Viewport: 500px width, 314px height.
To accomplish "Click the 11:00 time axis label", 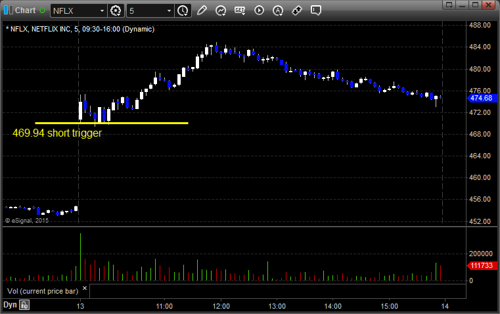I will (164, 306).
